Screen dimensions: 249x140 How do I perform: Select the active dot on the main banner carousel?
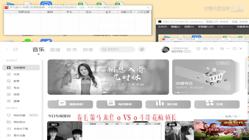click(x=104, y=92)
